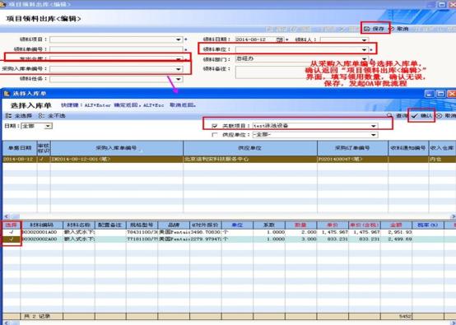Screen dimensions: 456x325
Task: Click the 北京洁利安科技服务中心 supplier cell
Action: coord(250,160)
